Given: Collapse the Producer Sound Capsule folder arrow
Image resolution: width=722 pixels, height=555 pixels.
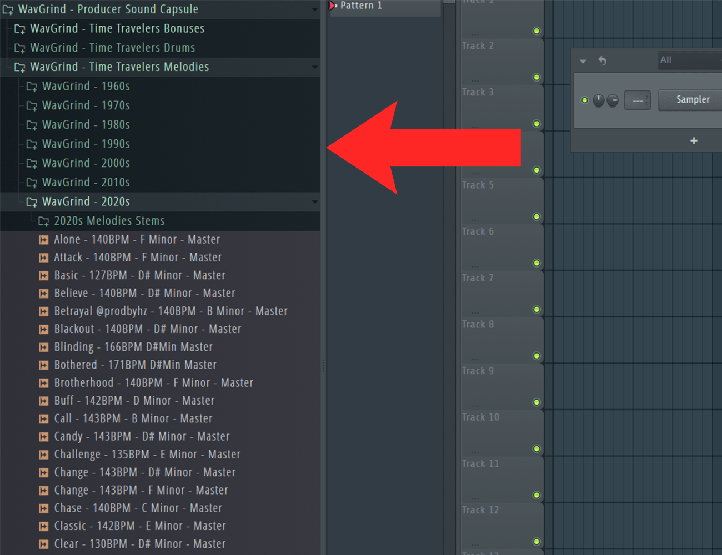Looking at the screenshot, I should click(x=315, y=9).
